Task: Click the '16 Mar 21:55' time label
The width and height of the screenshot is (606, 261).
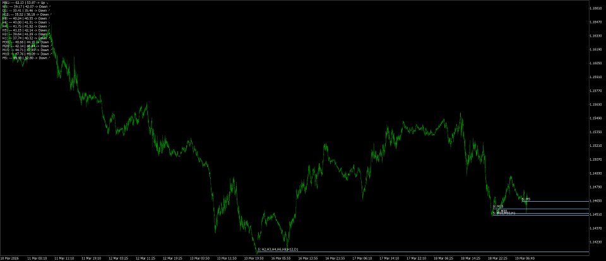Action: click(x=336, y=258)
